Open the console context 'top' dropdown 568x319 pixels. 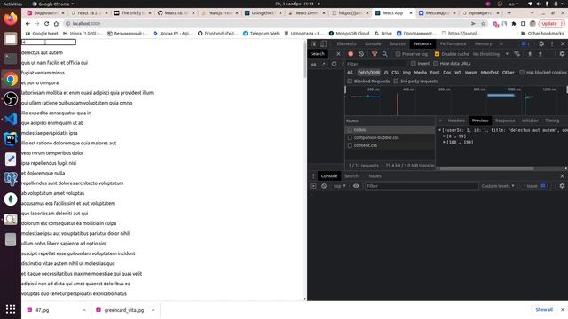click(339, 186)
